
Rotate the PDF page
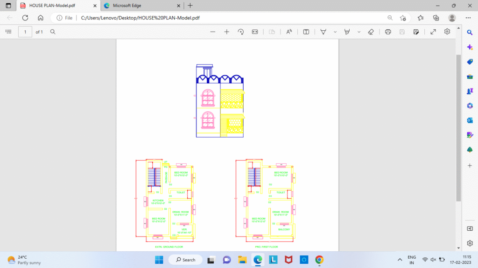tap(241, 32)
